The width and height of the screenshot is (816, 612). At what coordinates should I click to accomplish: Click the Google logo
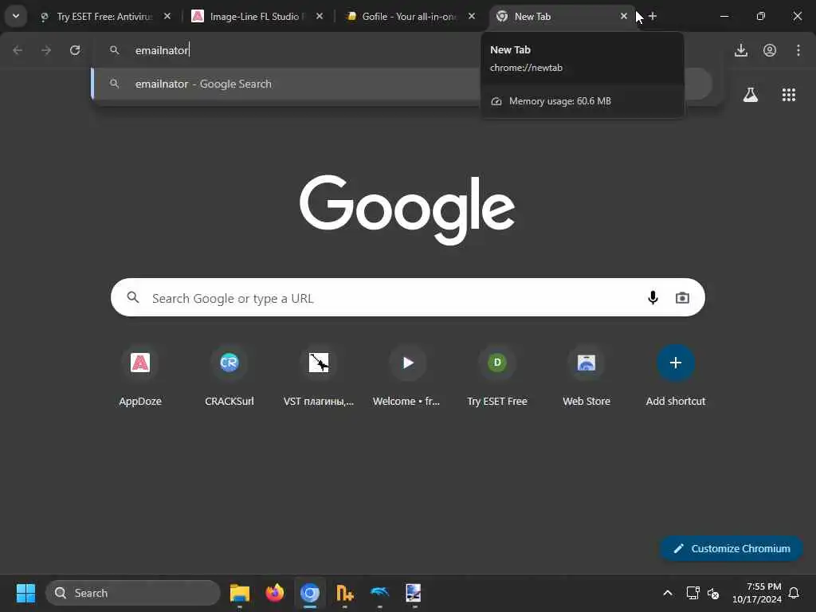(407, 210)
